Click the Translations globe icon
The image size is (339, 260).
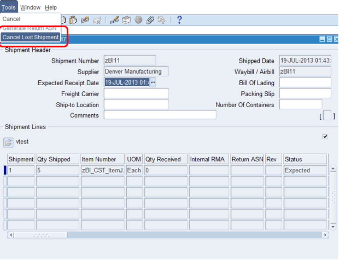click(x=138, y=19)
